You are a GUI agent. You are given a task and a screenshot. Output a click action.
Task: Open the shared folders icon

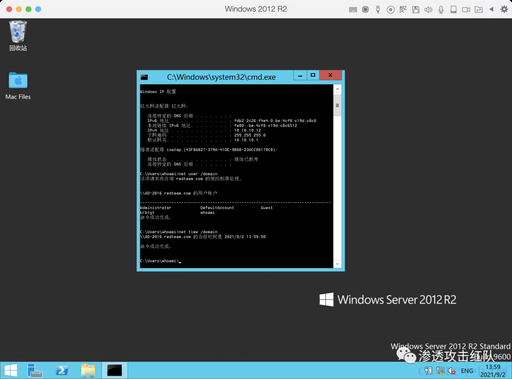(x=479, y=9)
